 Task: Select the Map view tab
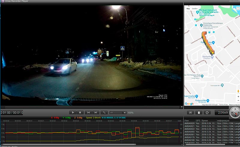click(x=188, y=9)
